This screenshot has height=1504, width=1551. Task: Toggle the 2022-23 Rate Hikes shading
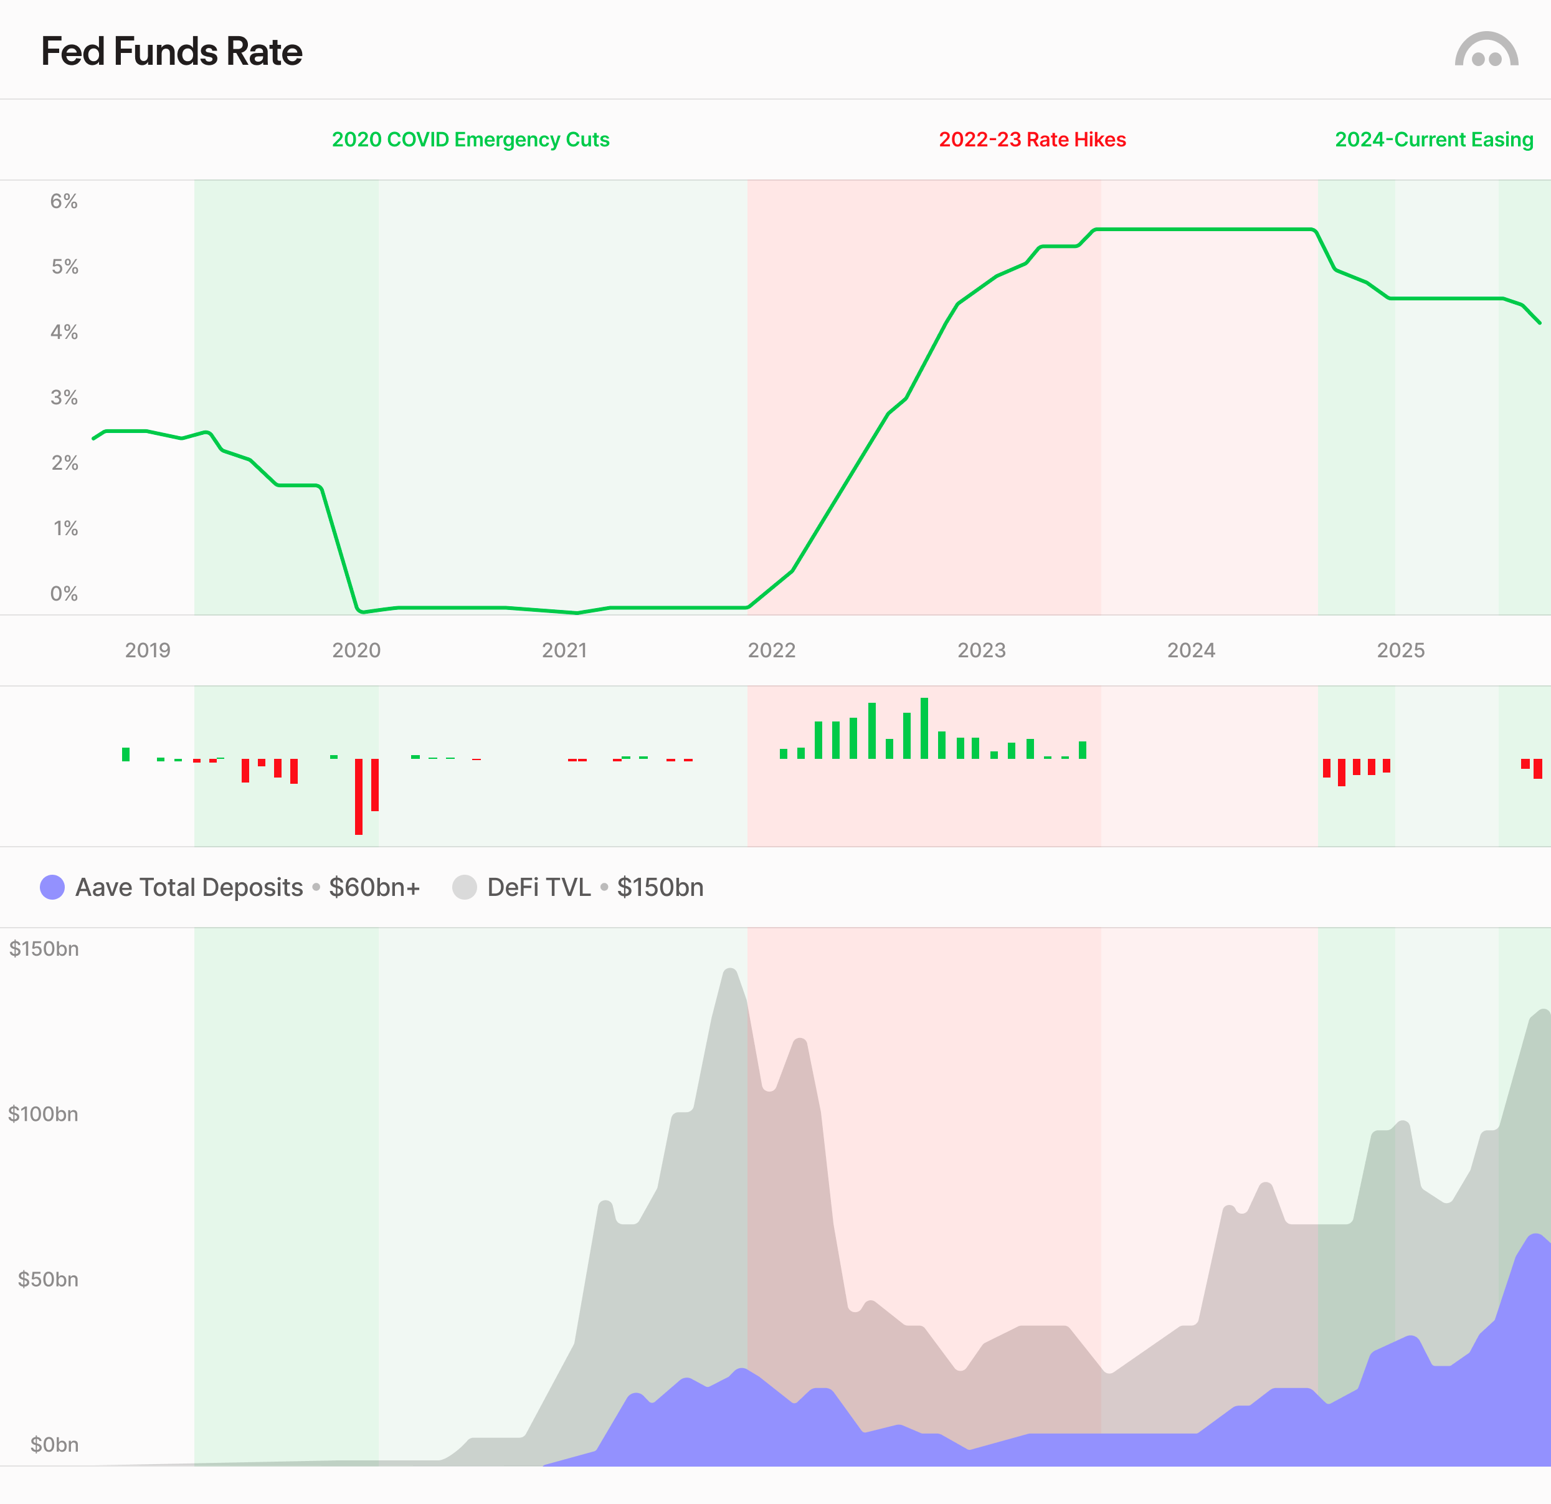[1033, 140]
